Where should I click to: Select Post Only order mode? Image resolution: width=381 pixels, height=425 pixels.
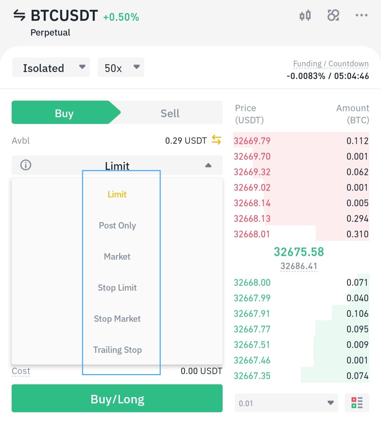(x=117, y=225)
